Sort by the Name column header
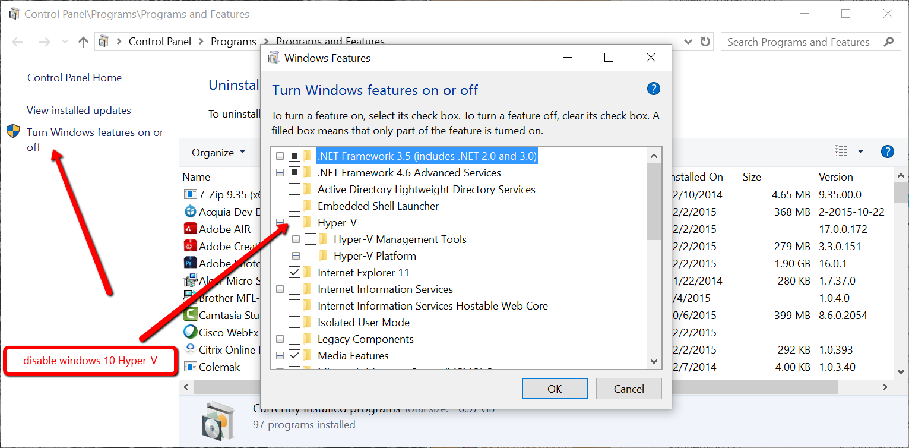Viewport: 909px width, 448px height. pos(196,177)
